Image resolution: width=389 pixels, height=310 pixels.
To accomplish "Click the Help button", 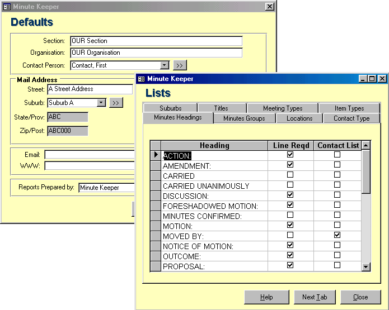I will [x=266, y=297].
